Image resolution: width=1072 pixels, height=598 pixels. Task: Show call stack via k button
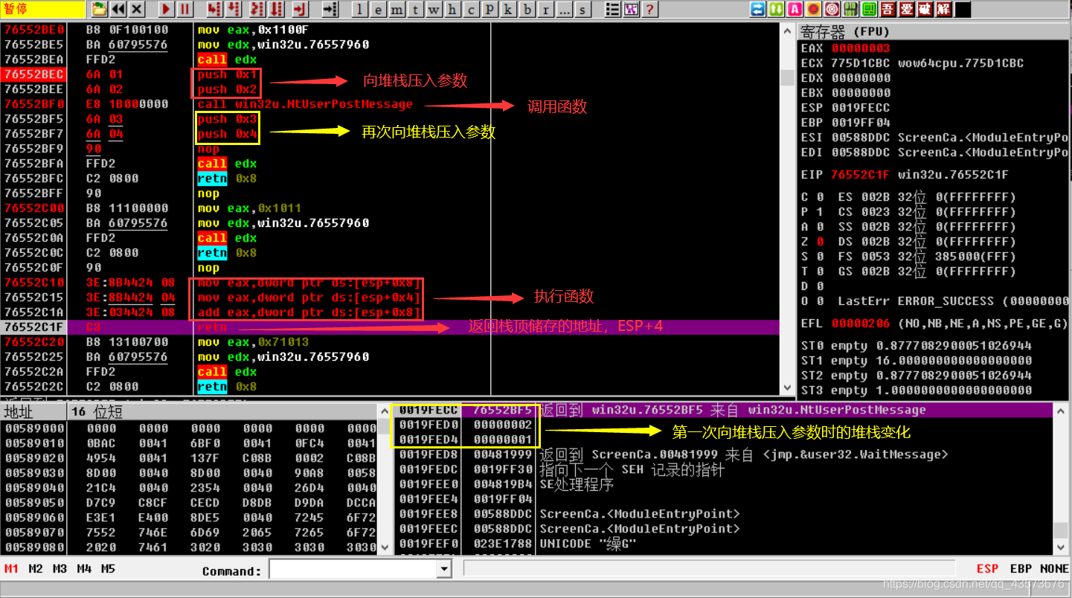click(x=509, y=10)
